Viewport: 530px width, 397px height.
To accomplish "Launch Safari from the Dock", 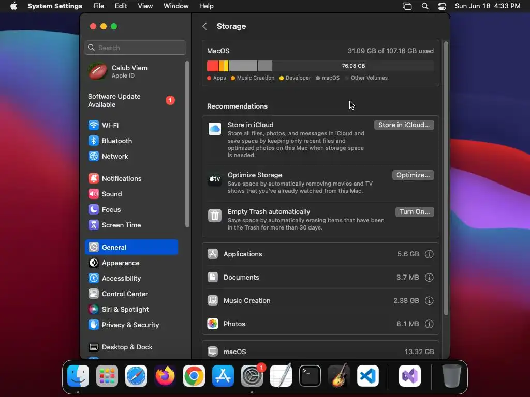I will (x=136, y=376).
